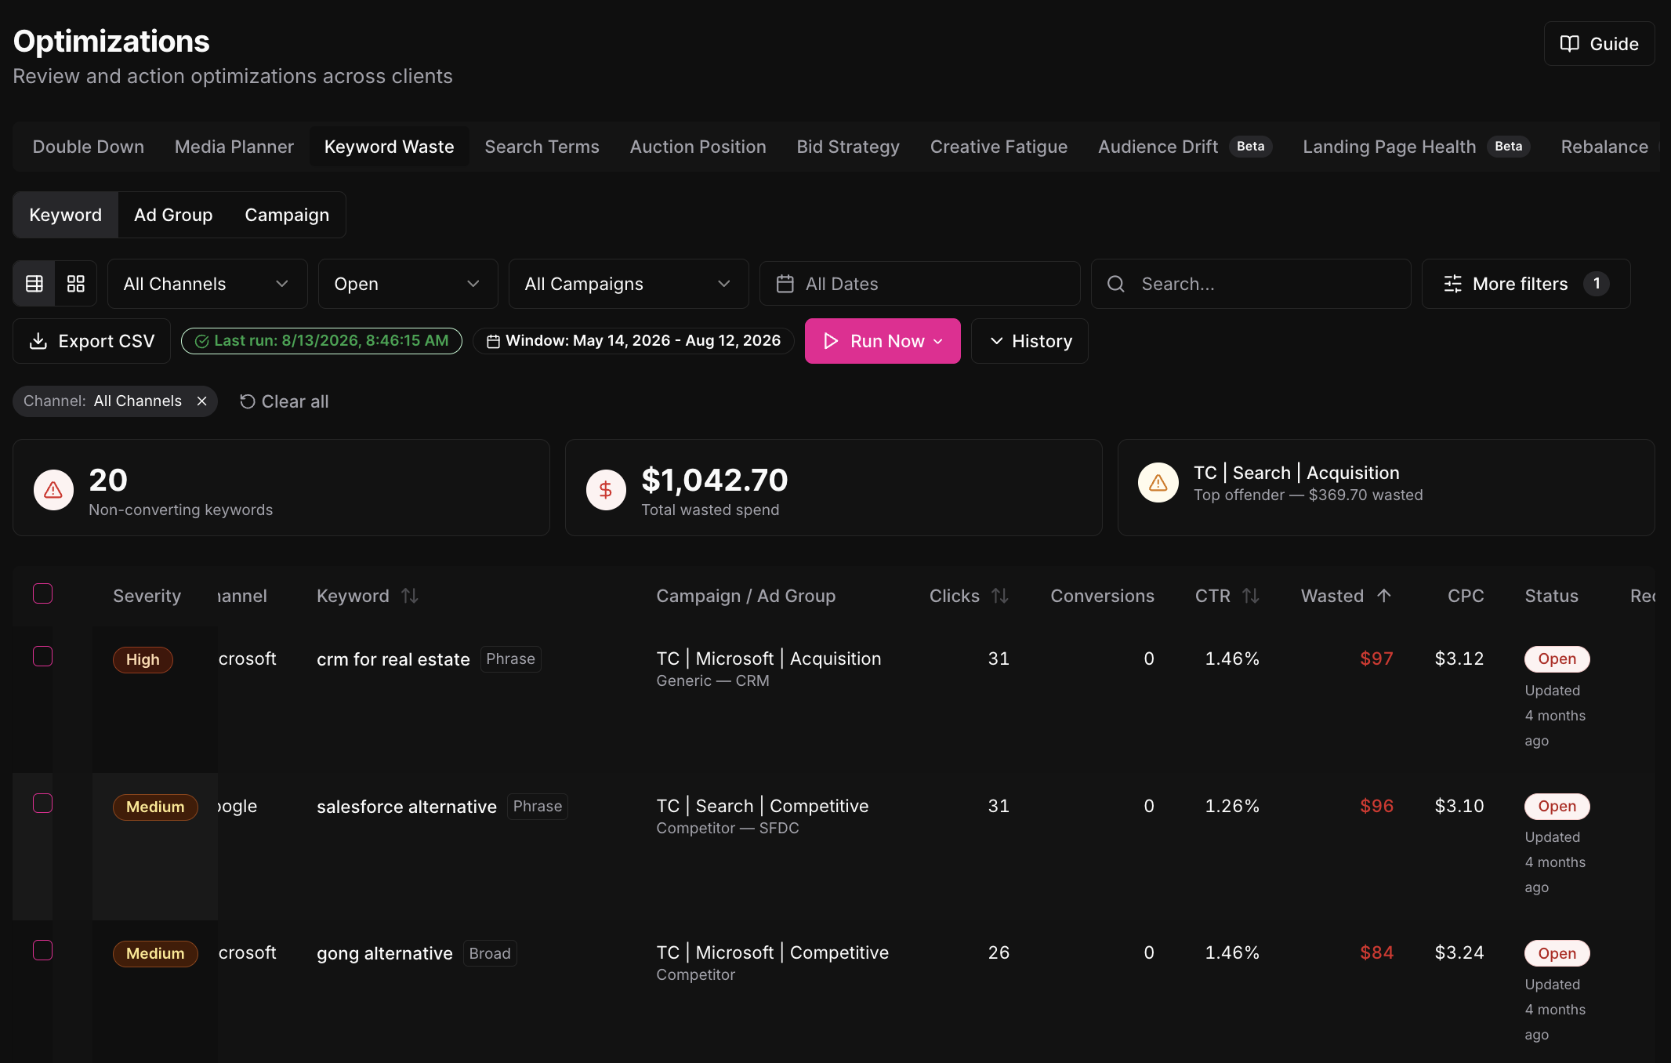Click Clear all filters
This screenshot has width=1671, height=1063.
[284, 401]
